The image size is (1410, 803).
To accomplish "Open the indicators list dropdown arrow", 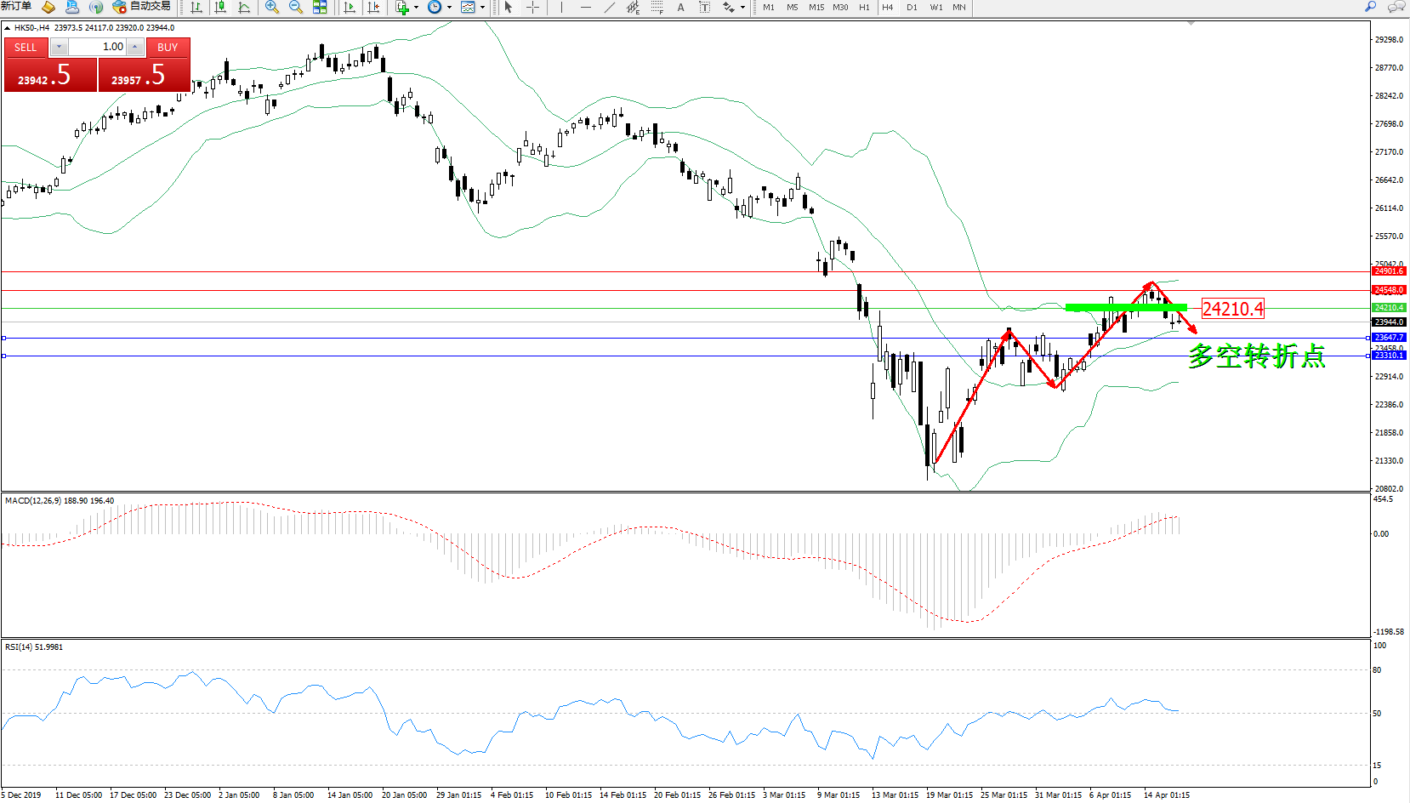I will (x=416, y=7).
